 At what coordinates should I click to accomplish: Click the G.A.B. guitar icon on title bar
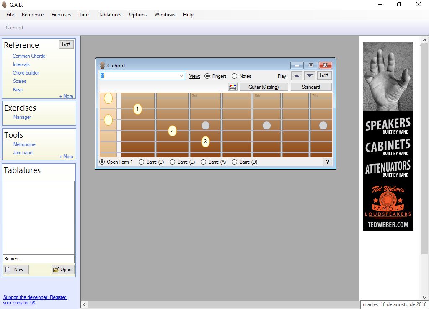5,5
